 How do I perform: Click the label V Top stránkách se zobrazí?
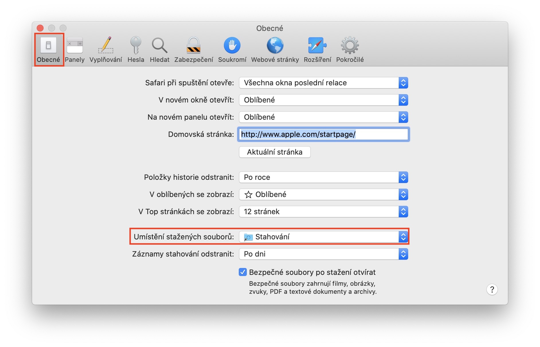coord(186,212)
